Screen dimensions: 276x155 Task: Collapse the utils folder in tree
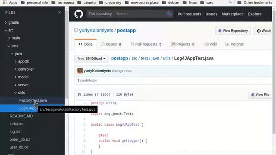point(19,93)
